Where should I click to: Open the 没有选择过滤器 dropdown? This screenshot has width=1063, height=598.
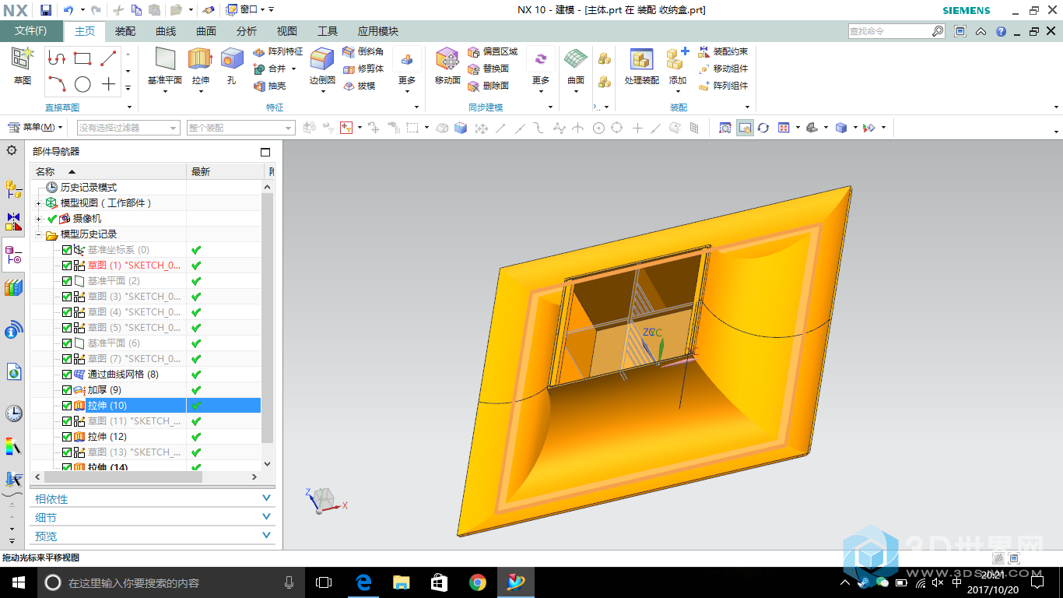click(x=128, y=128)
